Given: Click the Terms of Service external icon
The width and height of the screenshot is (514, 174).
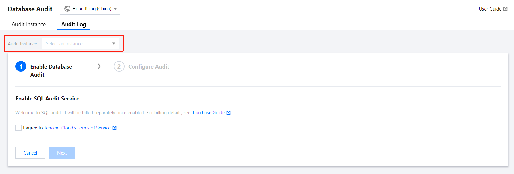Looking at the screenshot, I should coord(114,128).
